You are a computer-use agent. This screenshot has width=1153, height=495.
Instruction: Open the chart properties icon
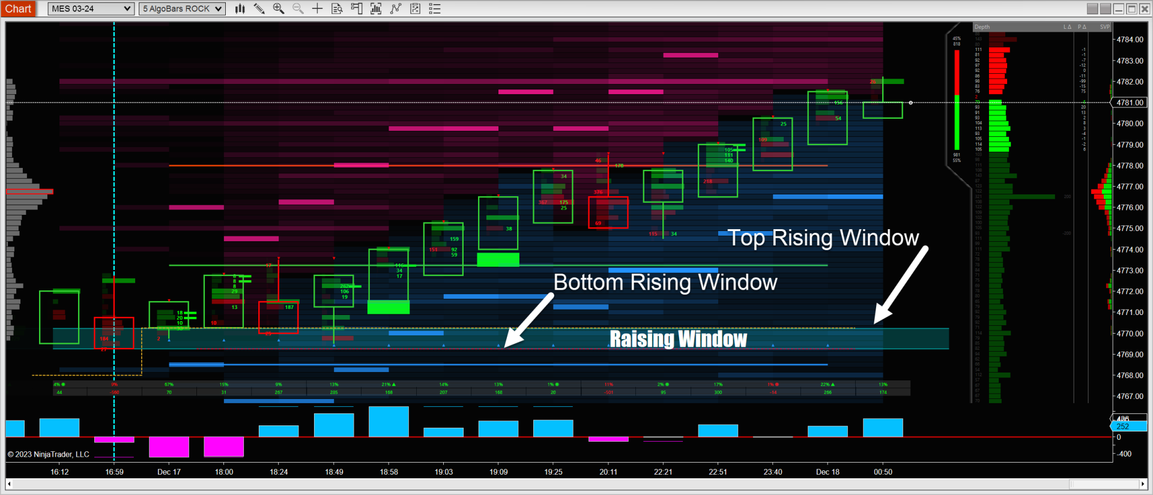coord(415,8)
